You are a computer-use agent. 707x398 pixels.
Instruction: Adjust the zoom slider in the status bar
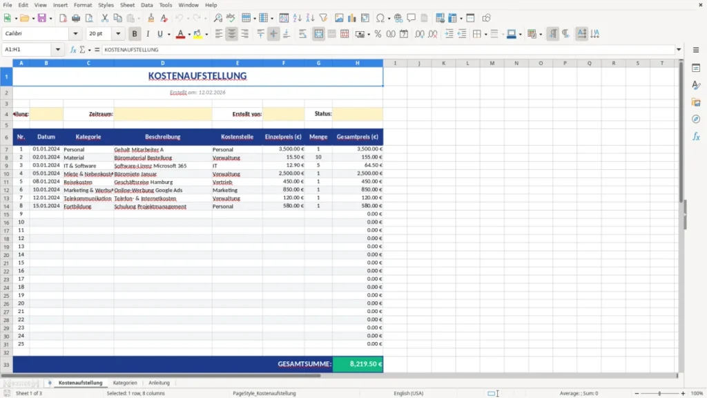point(659,393)
